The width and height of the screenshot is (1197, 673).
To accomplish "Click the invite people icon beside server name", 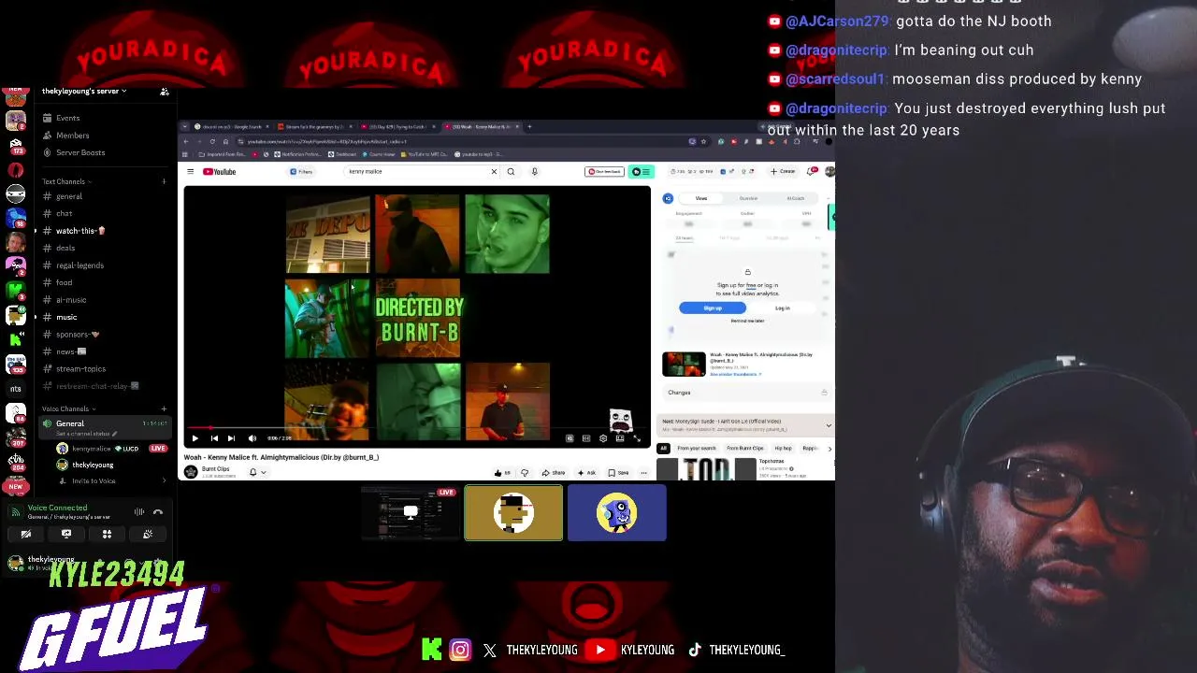I will coord(165,92).
